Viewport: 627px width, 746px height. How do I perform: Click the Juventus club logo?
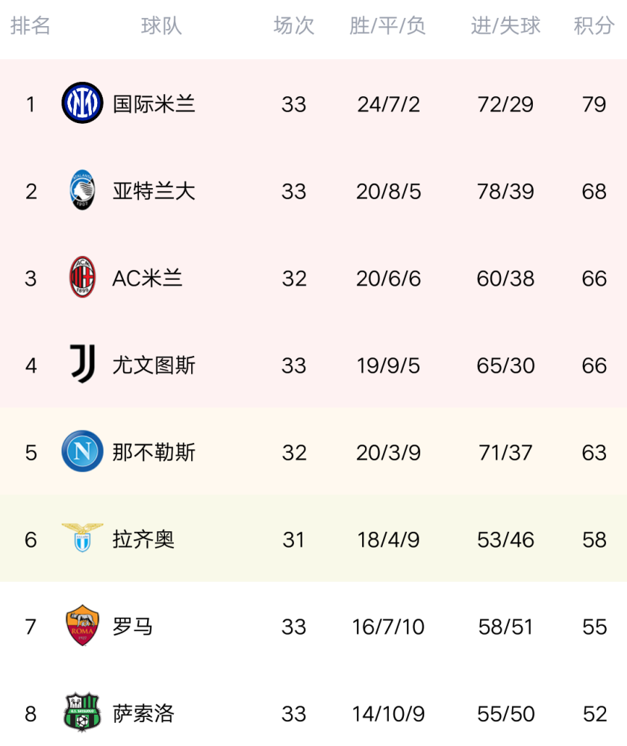(x=81, y=365)
